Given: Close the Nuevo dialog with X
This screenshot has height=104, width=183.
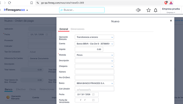Looking at the screenshot, I should (171, 21).
